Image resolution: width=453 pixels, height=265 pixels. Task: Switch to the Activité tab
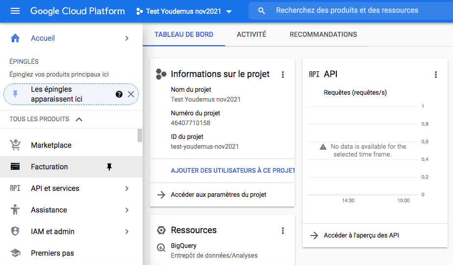coord(251,34)
